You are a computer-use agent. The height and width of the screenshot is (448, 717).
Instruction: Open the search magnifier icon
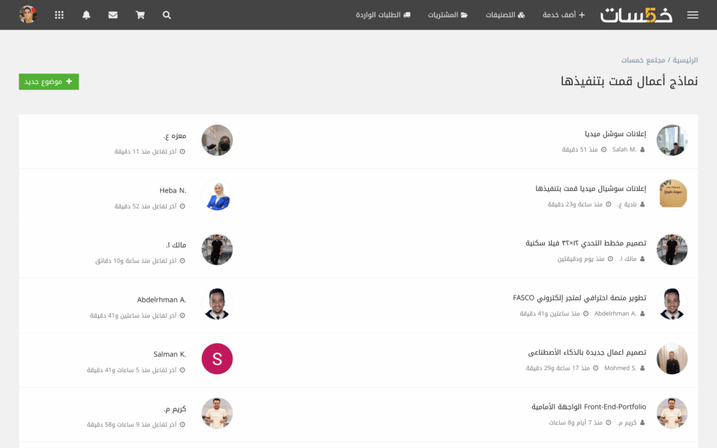tap(167, 15)
